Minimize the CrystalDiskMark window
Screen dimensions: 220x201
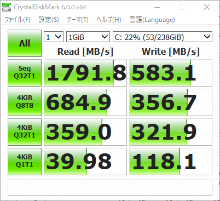(x=157, y=7)
